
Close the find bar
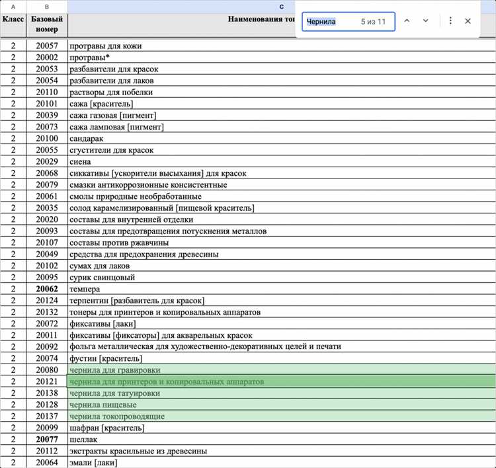click(x=468, y=21)
